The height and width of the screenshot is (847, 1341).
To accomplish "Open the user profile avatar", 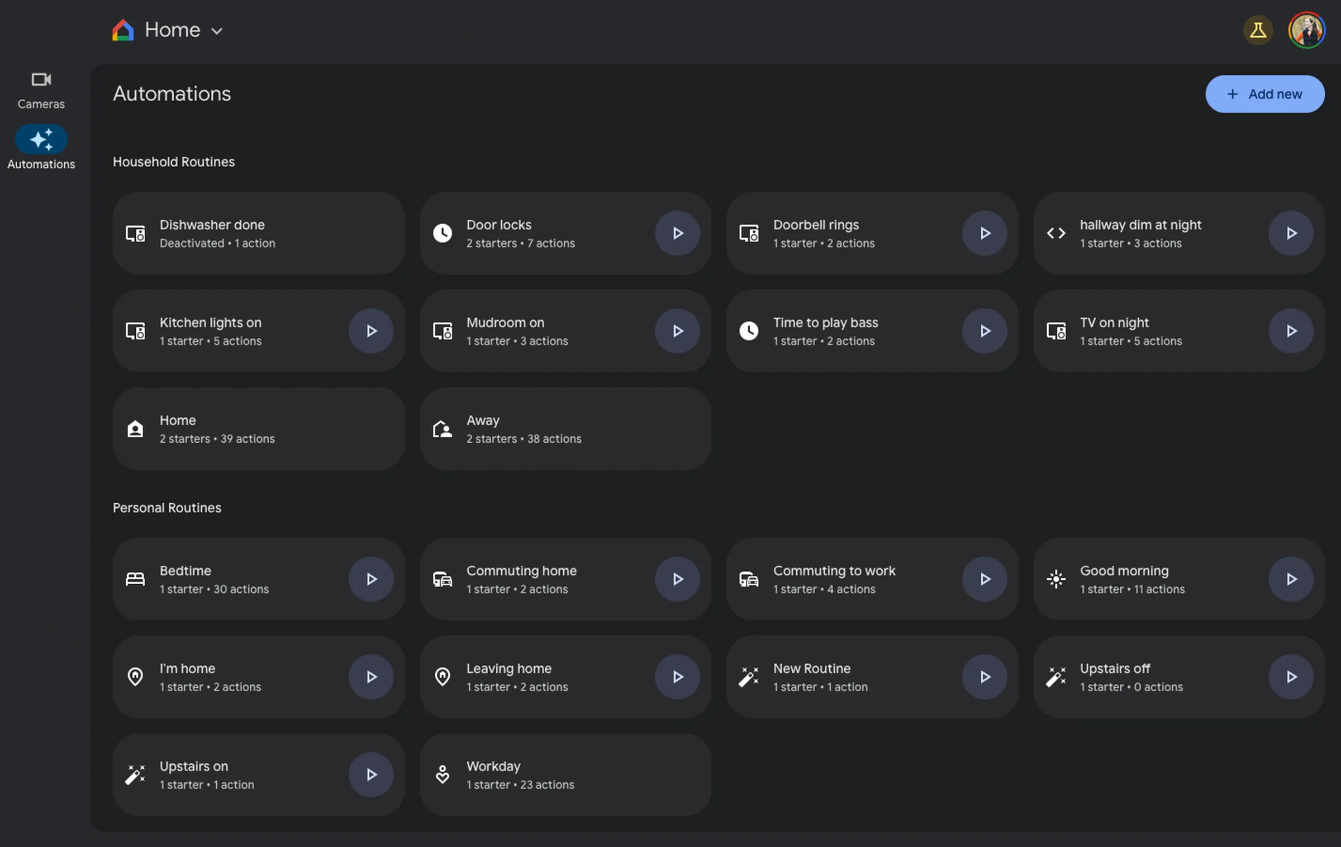I will [1306, 30].
